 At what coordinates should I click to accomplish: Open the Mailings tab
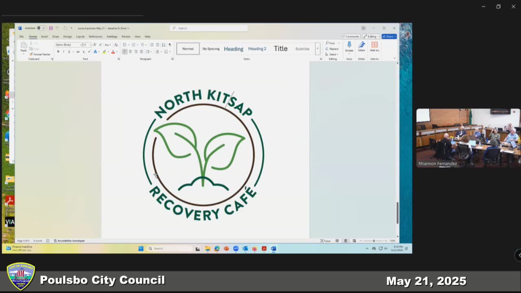[x=112, y=37]
